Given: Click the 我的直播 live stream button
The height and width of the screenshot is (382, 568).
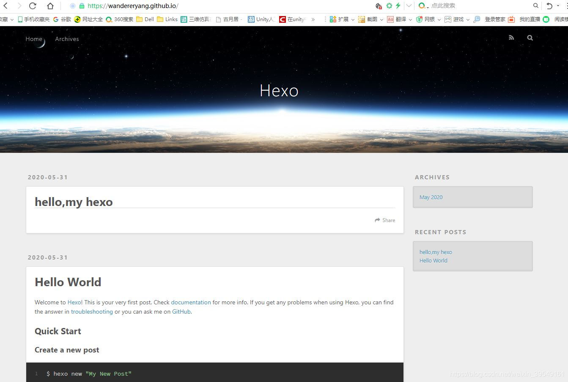Looking at the screenshot, I should (525, 19).
